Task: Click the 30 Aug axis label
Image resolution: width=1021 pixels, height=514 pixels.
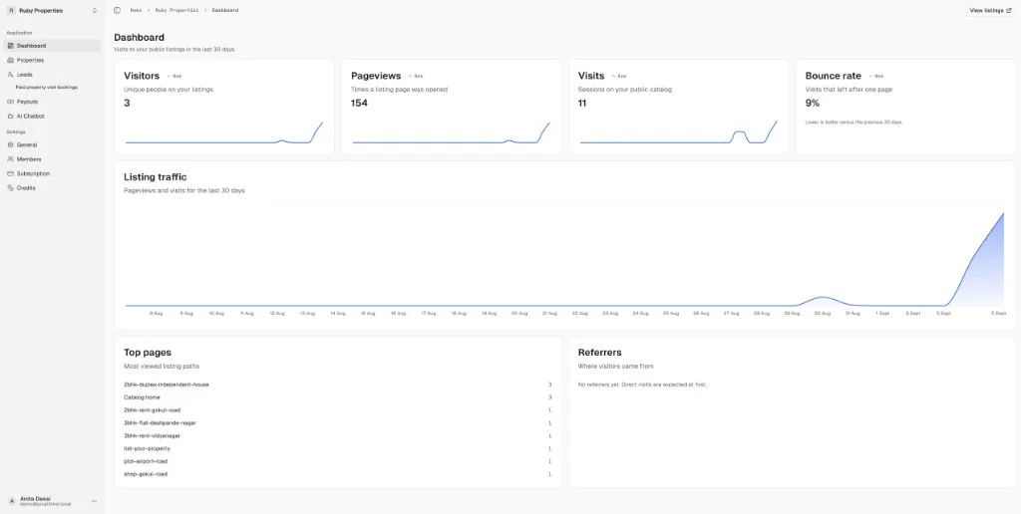Action: coord(823,313)
